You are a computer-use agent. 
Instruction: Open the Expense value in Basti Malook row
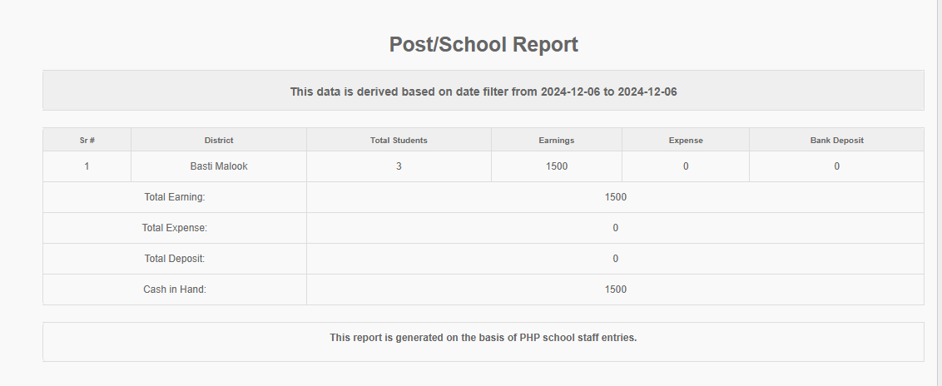tap(686, 166)
